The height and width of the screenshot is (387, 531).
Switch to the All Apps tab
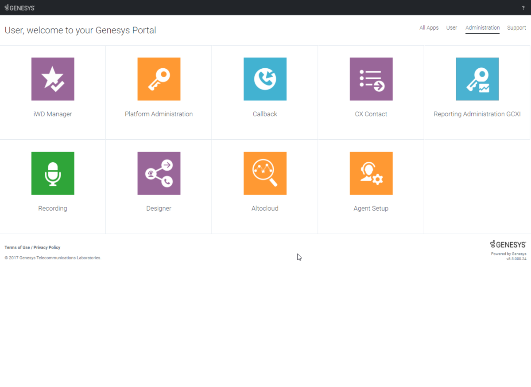tap(429, 28)
